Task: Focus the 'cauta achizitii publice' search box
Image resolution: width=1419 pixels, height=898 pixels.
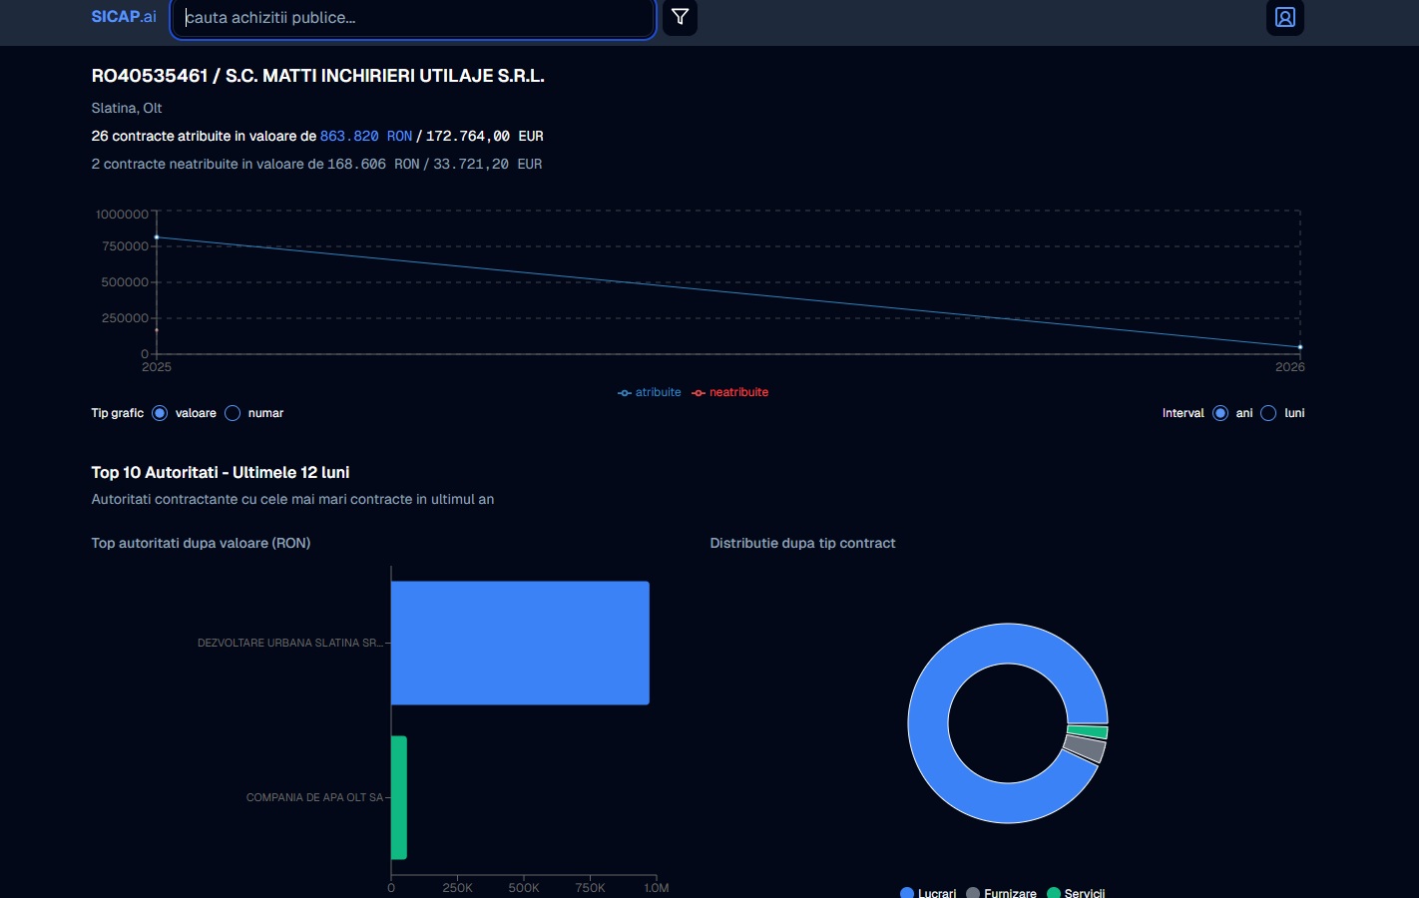Action: point(413,18)
